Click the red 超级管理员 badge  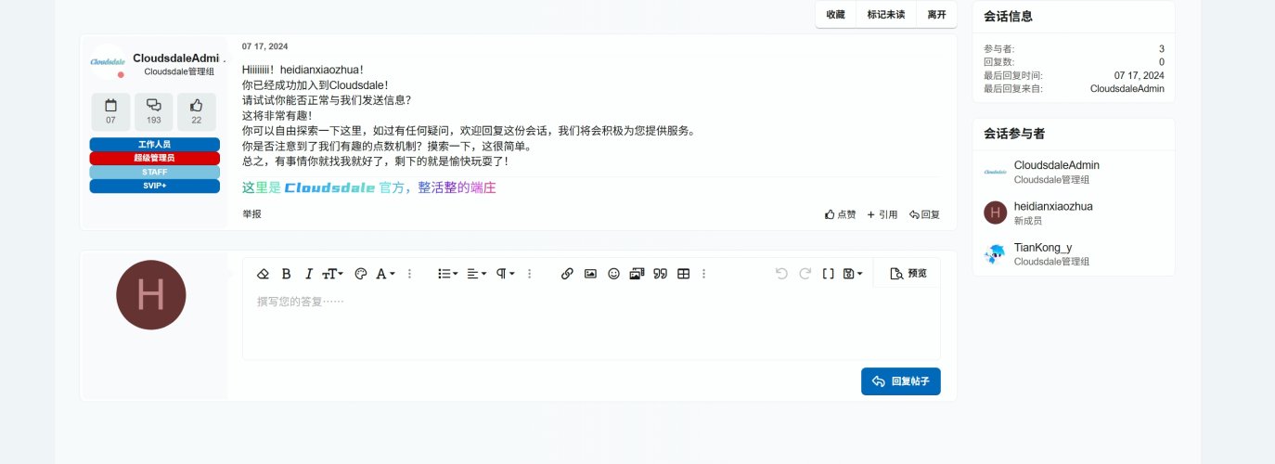tap(155, 158)
